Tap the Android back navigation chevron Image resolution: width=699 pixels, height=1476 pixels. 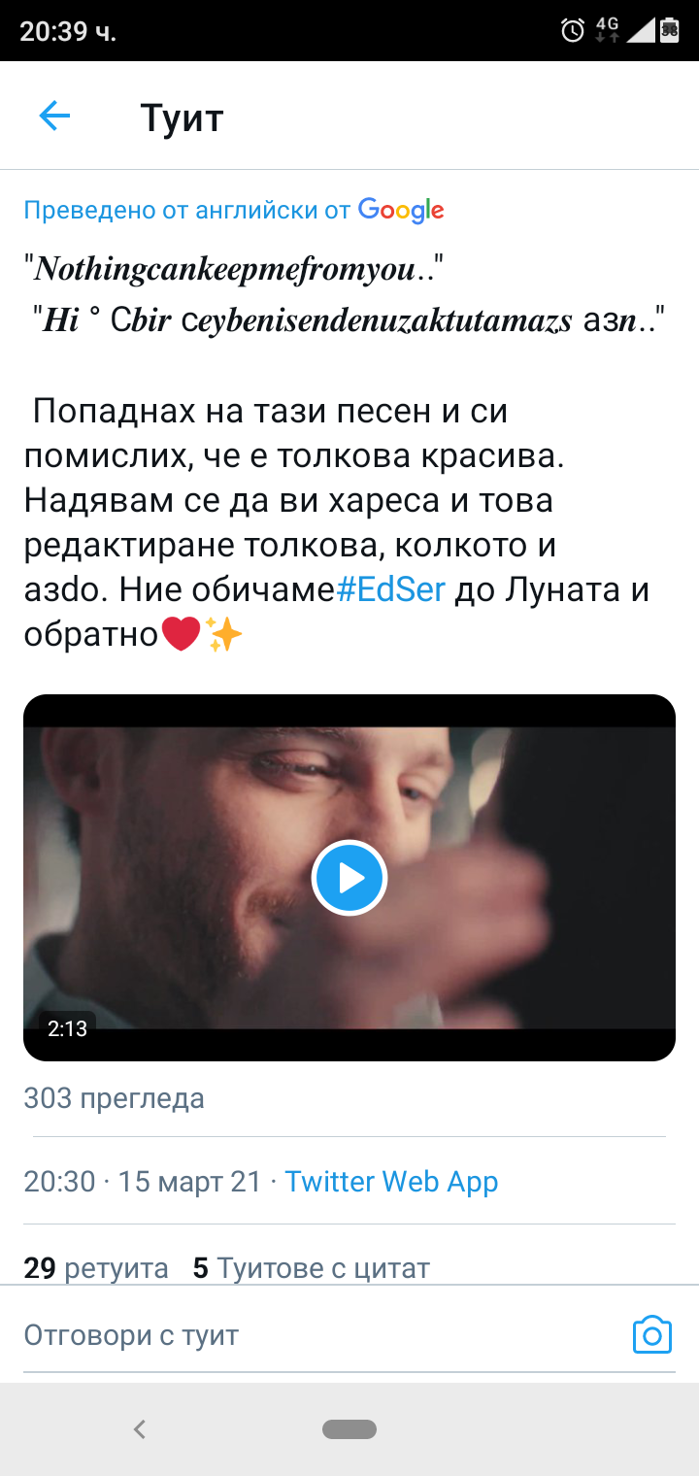pos(140,1428)
